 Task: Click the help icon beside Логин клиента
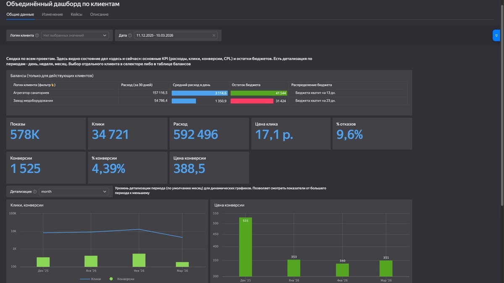tap(37, 36)
